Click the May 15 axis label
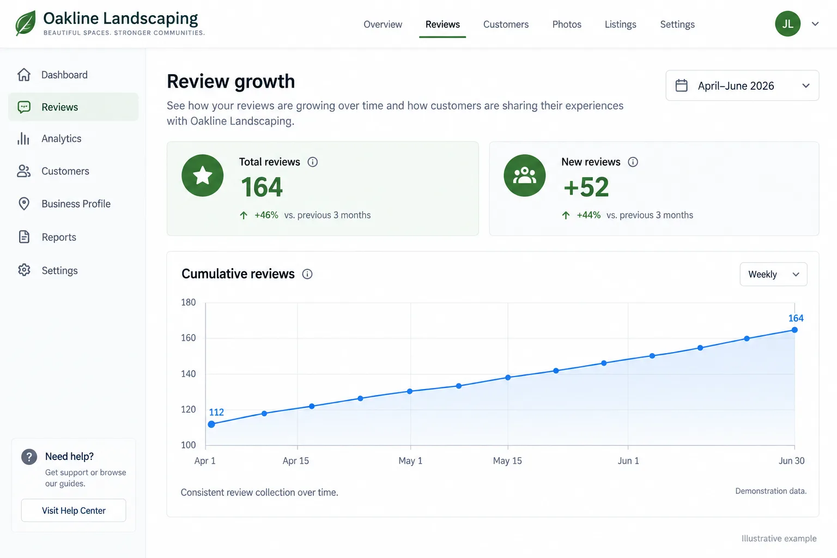The width and height of the screenshot is (837, 558). tap(507, 461)
